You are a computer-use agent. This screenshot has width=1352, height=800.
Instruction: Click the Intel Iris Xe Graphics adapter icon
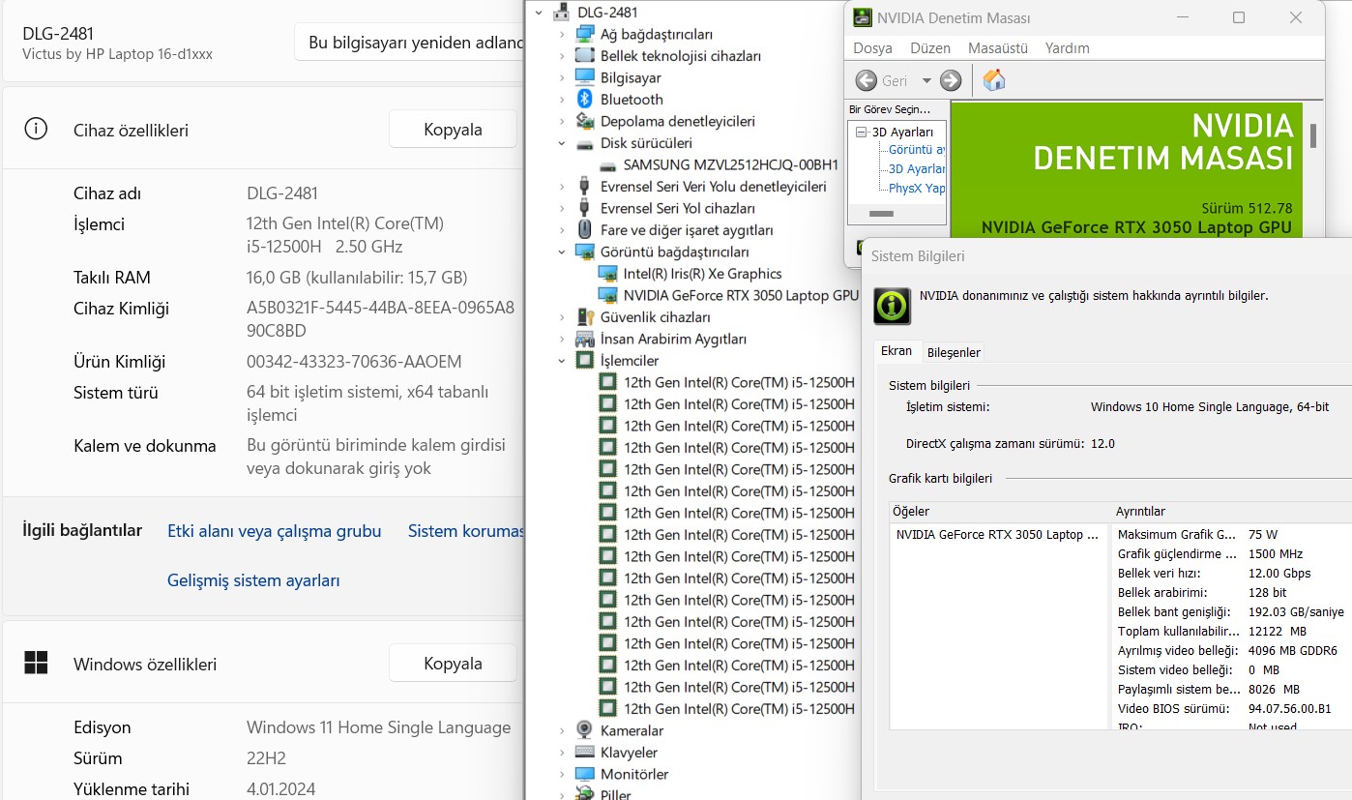[x=607, y=274]
